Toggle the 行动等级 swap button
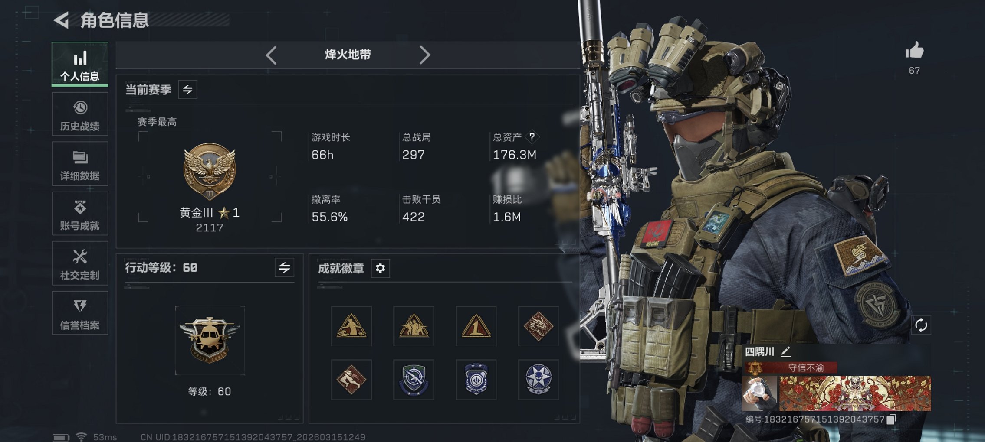The width and height of the screenshot is (985, 442). pyautogui.click(x=284, y=267)
